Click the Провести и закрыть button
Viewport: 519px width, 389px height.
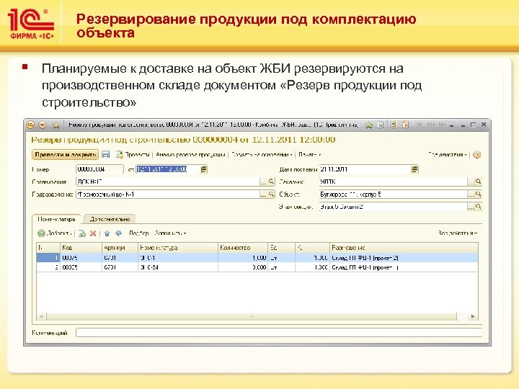(65, 154)
